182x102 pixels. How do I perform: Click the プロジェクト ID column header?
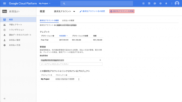tap(61, 75)
